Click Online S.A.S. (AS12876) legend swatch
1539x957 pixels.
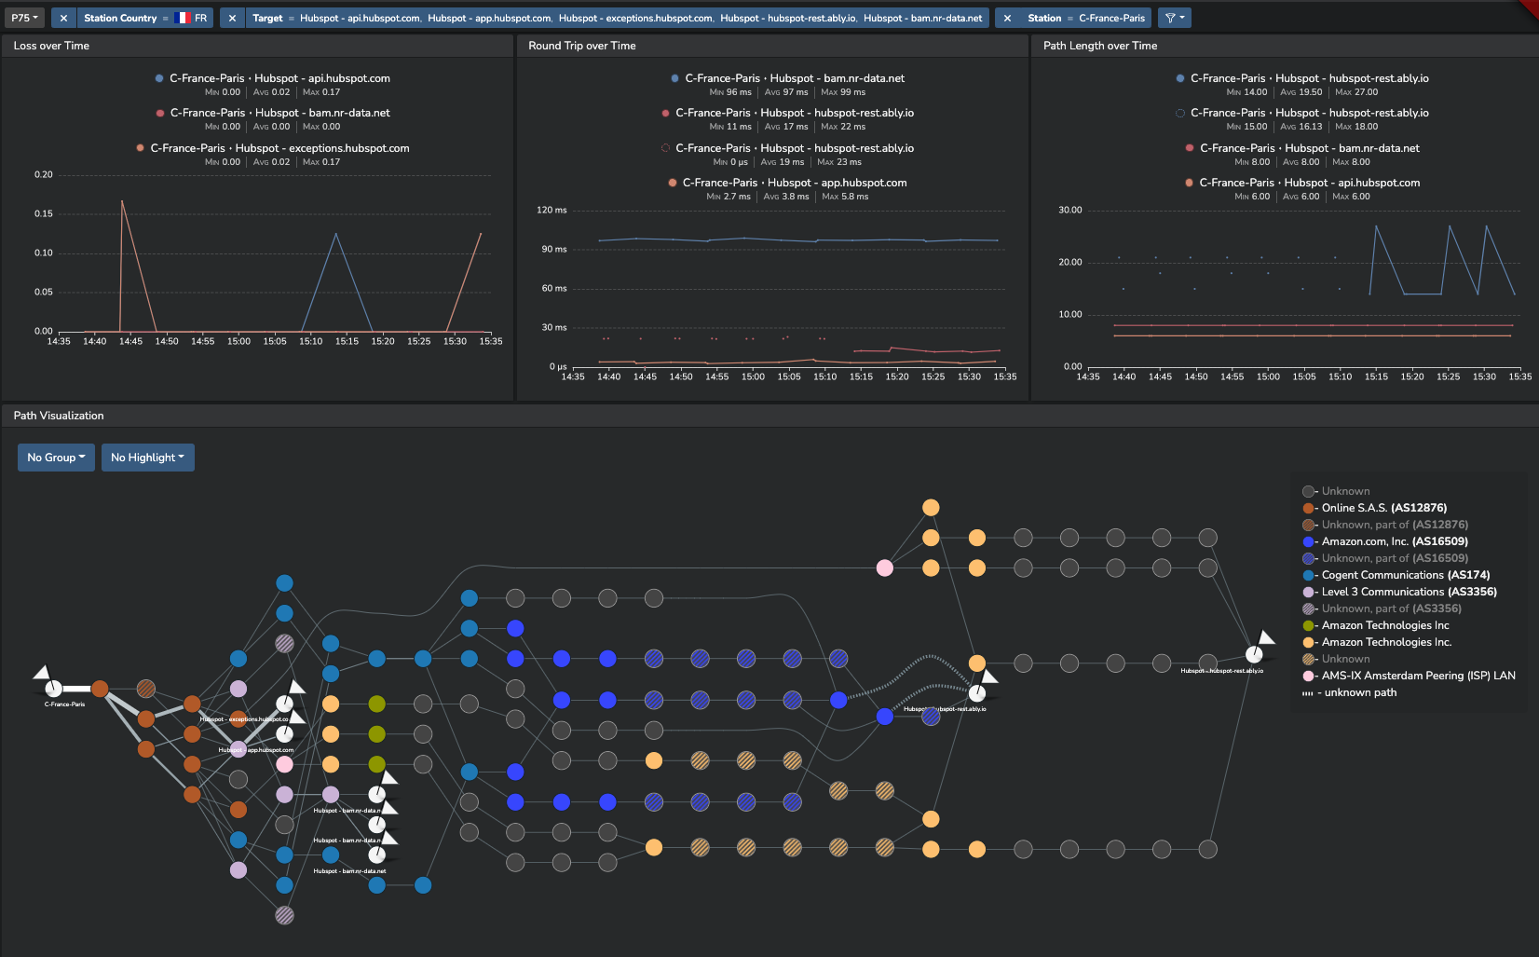(x=1308, y=508)
